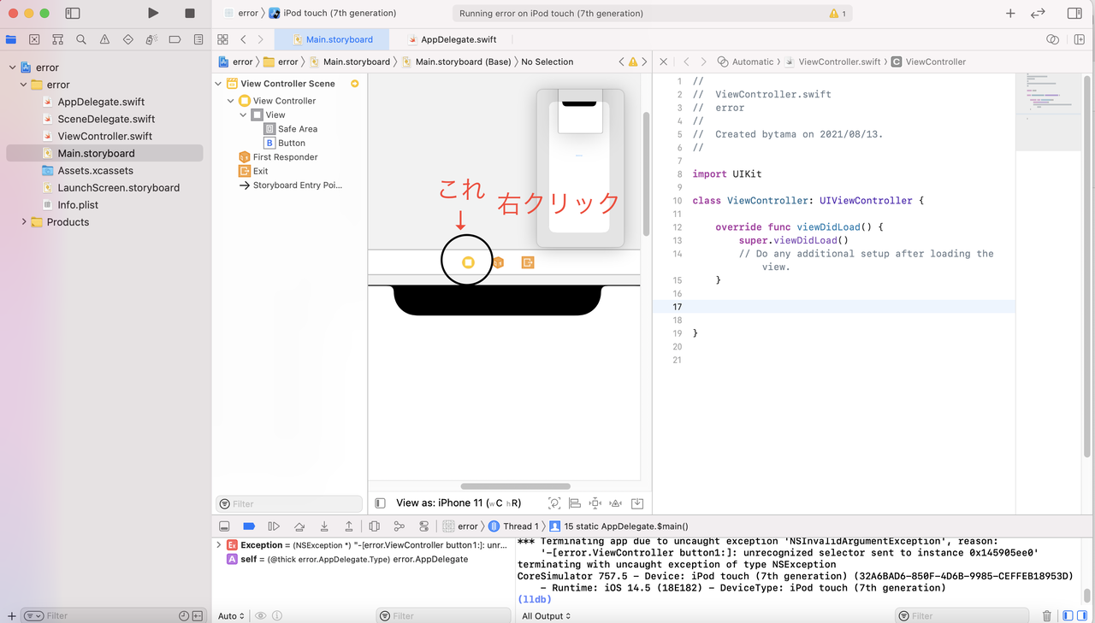Open the All Output dropdown
The image size is (1095, 623).
point(545,615)
